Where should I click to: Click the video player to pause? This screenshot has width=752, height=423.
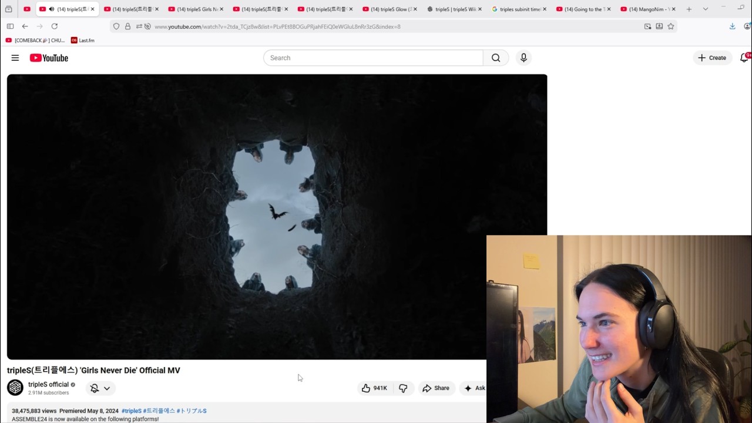(x=277, y=217)
